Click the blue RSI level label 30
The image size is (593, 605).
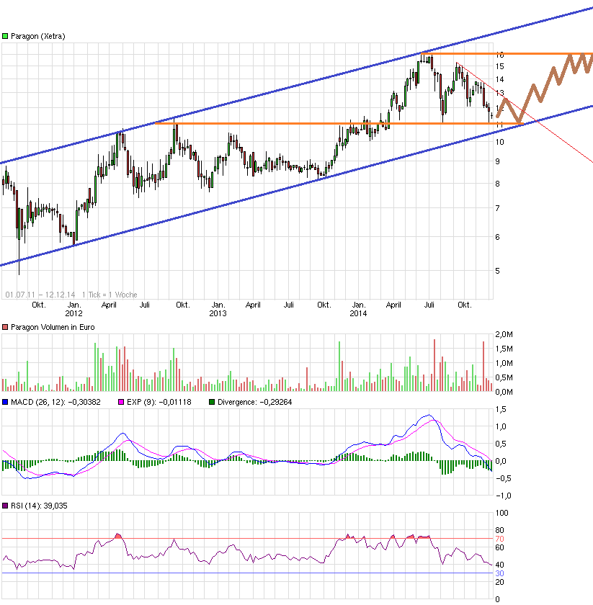pyautogui.click(x=499, y=573)
